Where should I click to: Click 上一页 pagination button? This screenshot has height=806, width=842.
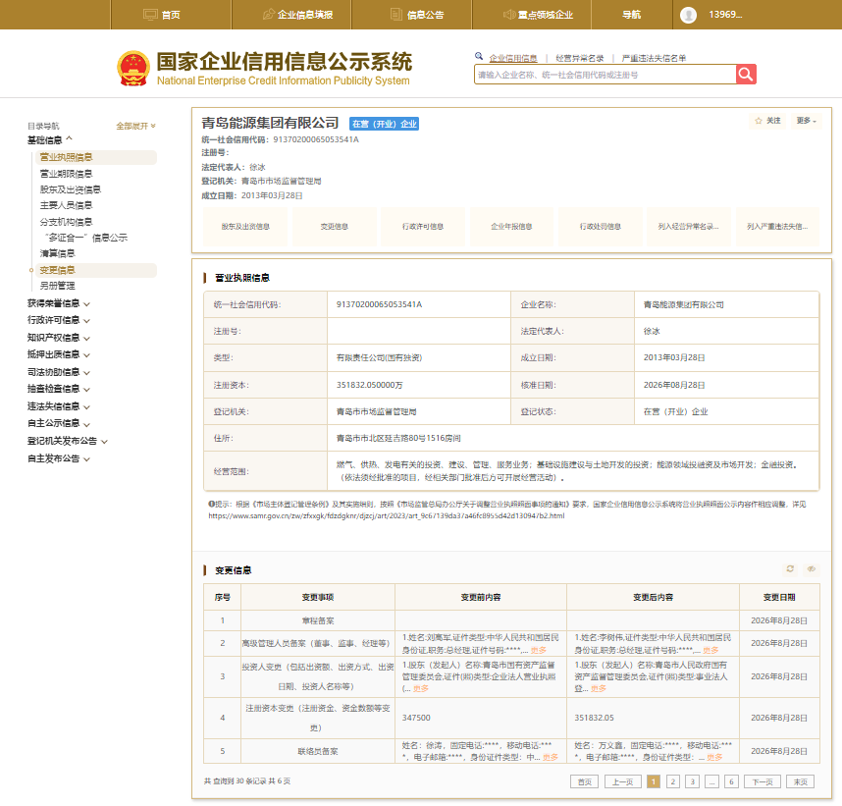tap(623, 781)
